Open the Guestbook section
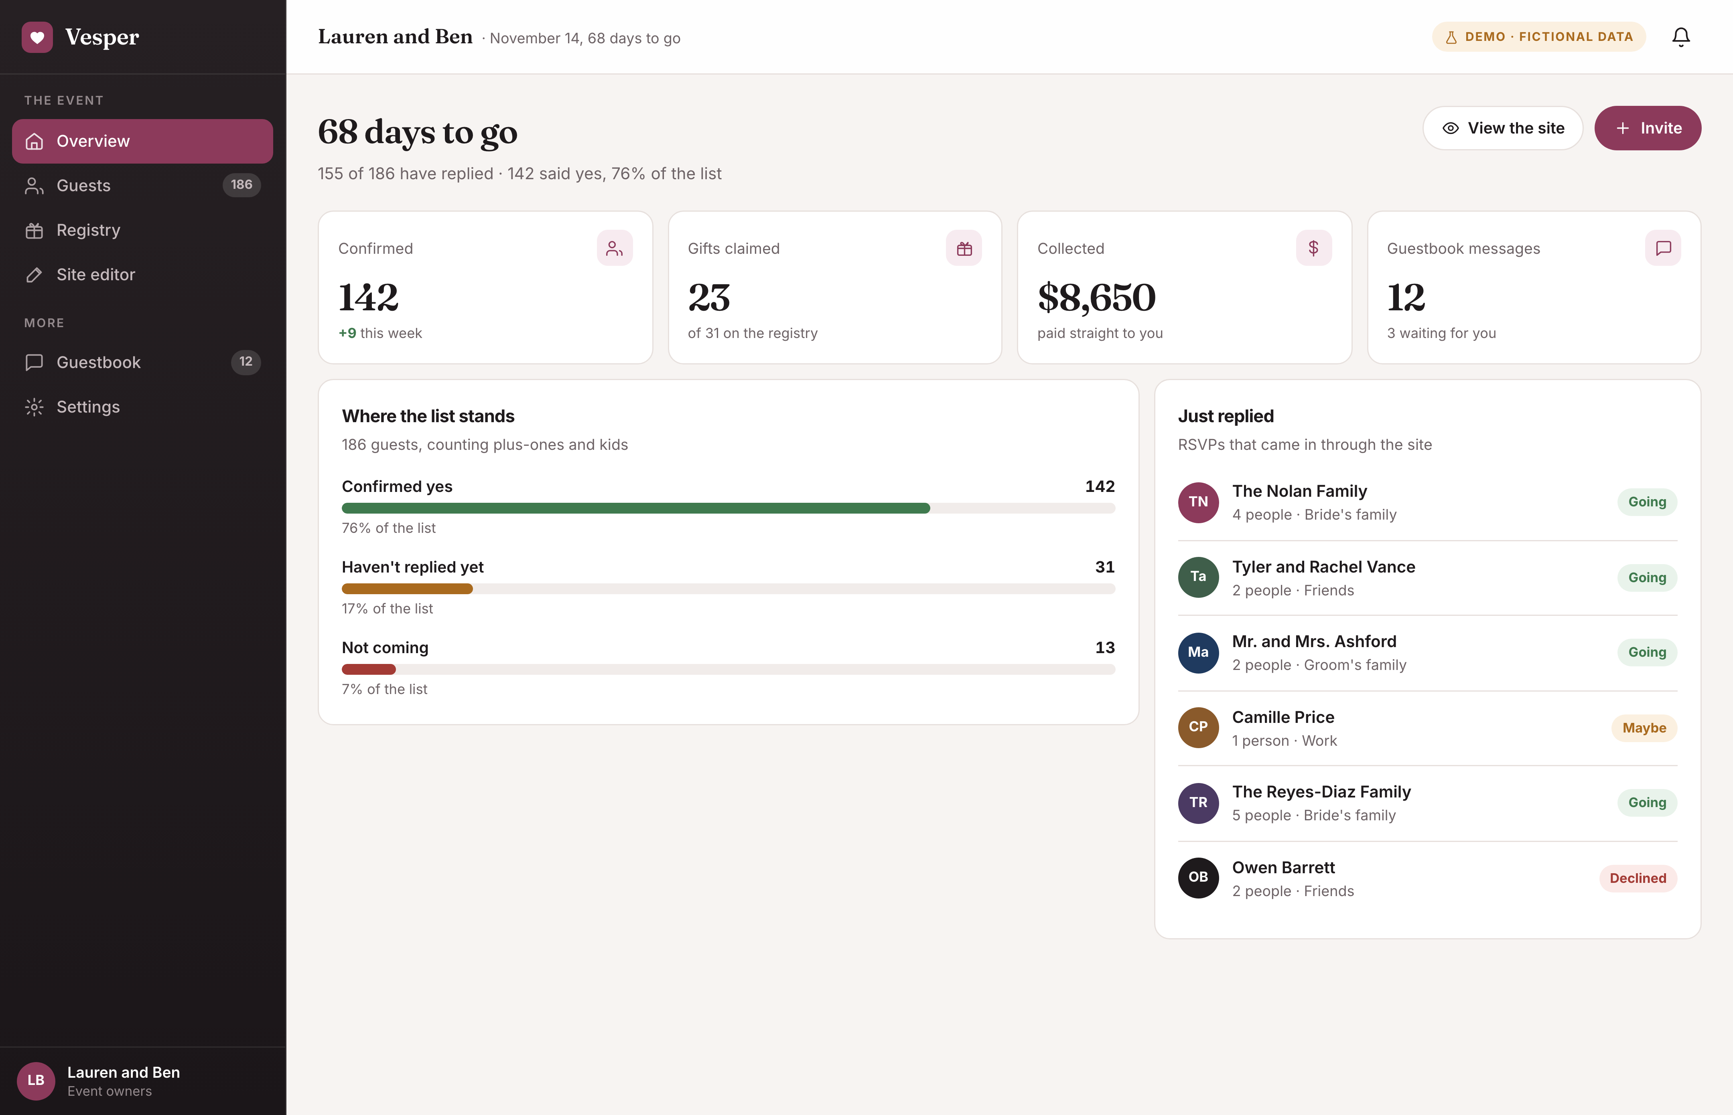 143,362
